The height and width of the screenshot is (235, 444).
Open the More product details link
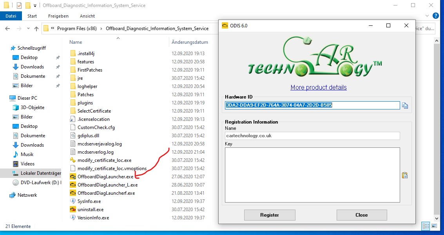point(319,87)
